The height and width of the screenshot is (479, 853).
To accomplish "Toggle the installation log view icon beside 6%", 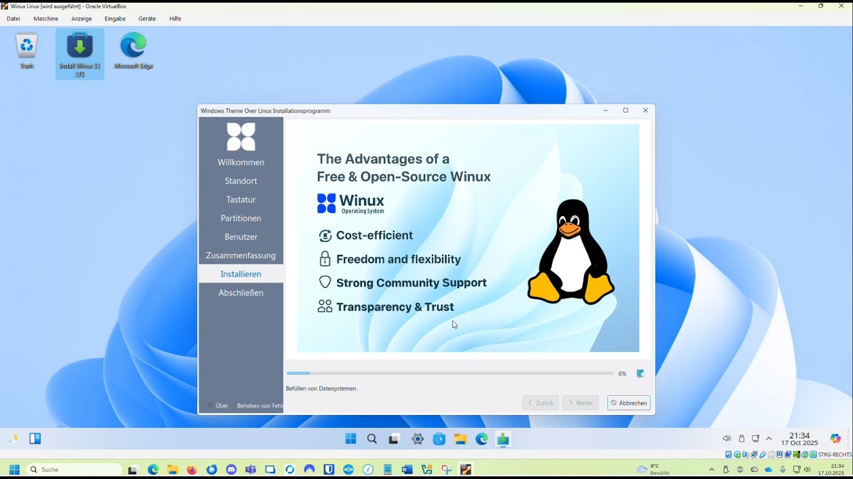I will 640,374.
